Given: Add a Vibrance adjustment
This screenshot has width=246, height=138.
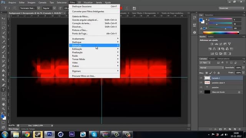Looking at the screenshot, I should (x=229, y=44).
